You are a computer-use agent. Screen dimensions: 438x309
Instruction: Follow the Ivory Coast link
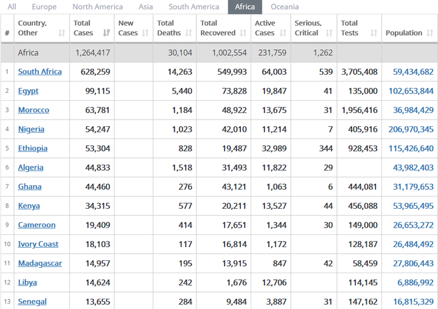coord(38,244)
